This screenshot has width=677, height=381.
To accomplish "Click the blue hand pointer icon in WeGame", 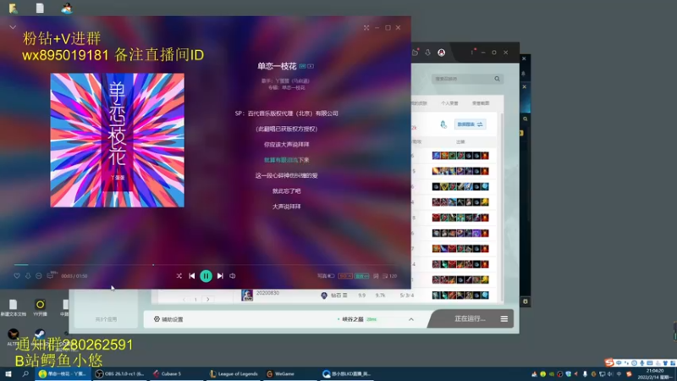I will (x=443, y=124).
